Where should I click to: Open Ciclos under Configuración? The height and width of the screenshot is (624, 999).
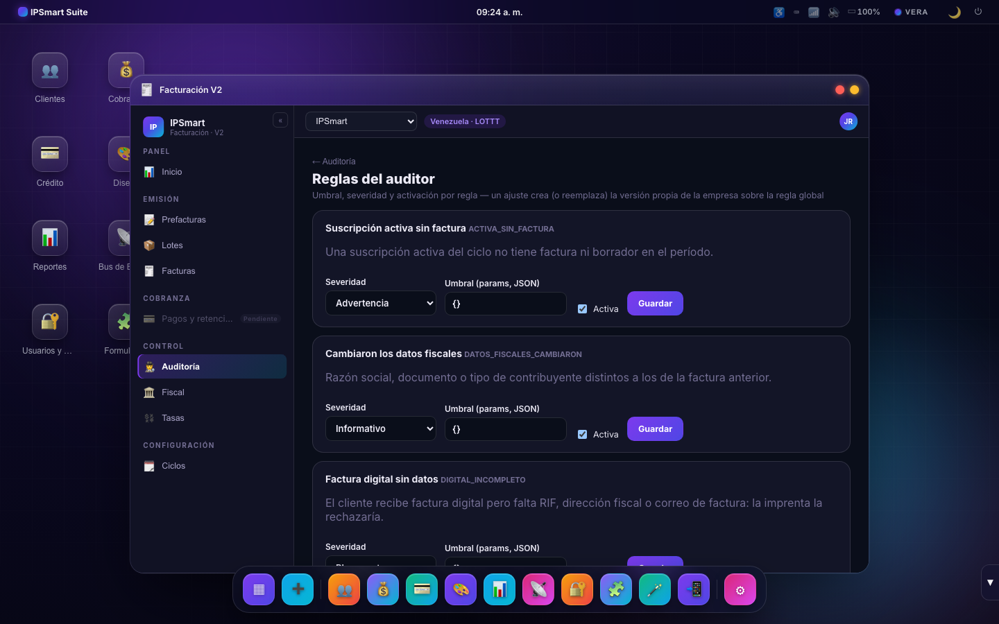tap(212, 466)
